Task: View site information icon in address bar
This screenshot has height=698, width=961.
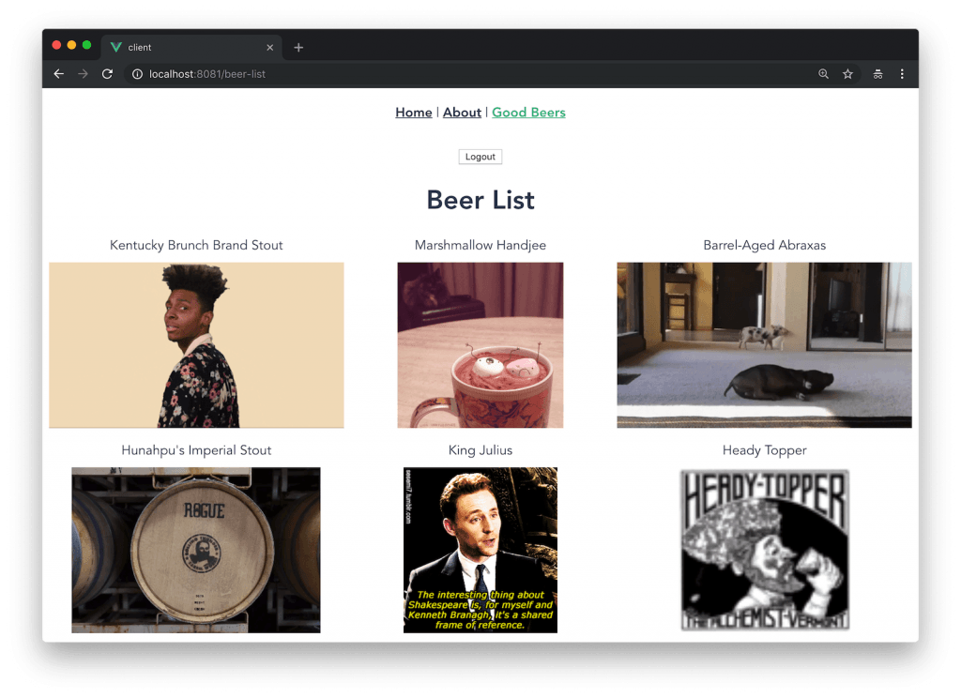Action: tap(137, 74)
